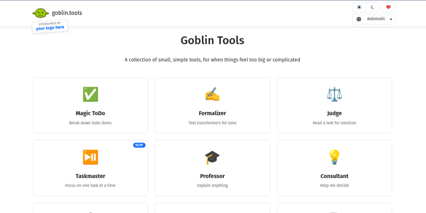The height and width of the screenshot is (213, 426).
Task: Switch to dark mode moon icon
Action: (372, 7)
